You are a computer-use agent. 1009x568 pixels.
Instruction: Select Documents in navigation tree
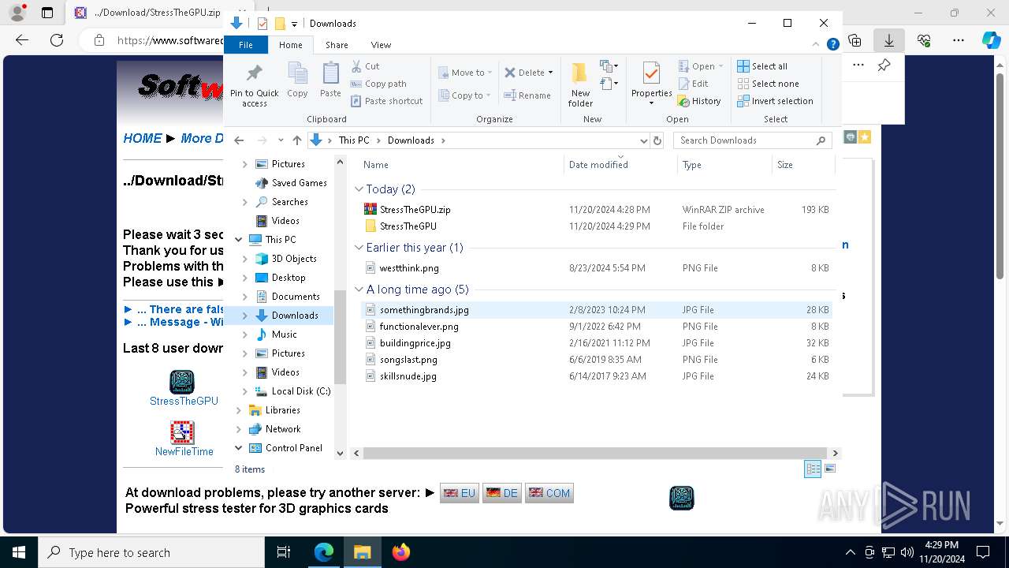296,297
